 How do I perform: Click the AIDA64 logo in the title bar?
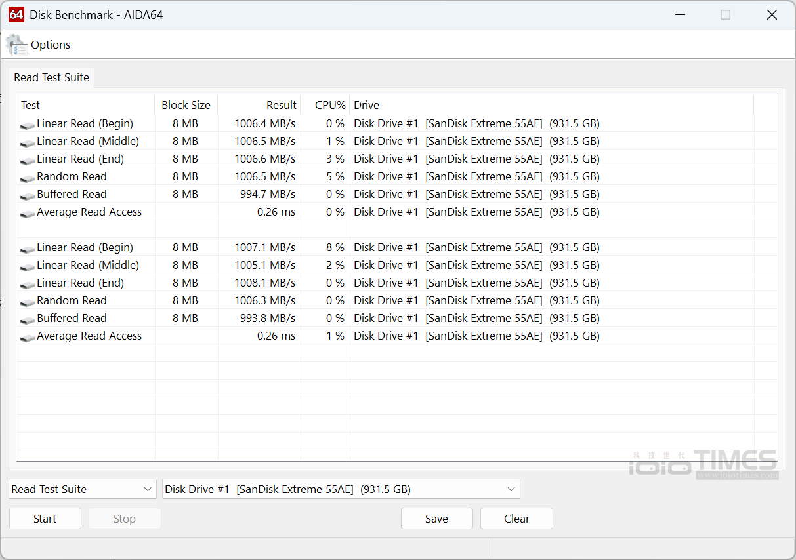click(16, 14)
